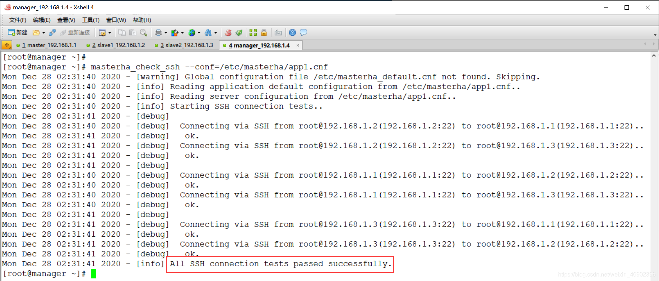Click the terminal scrollbar up arrow
The height and width of the screenshot is (281, 659).
654,55
